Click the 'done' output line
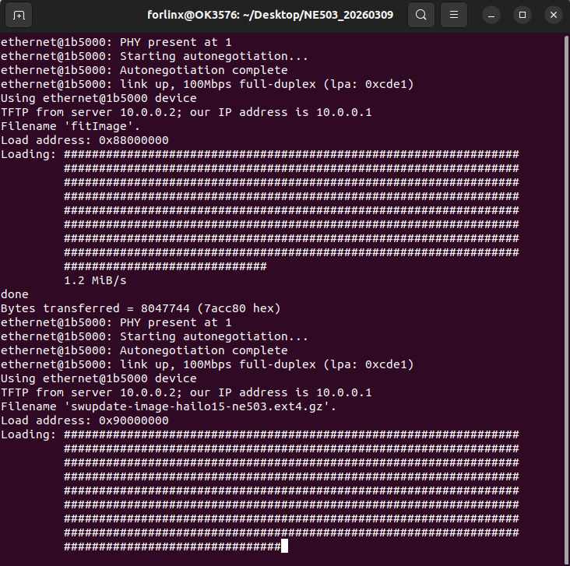Viewport: 570px width, 566px height. 15,294
